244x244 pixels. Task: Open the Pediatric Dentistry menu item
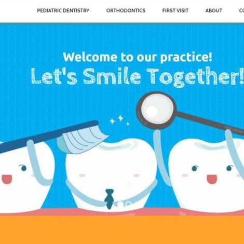pyautogui.click(x=63, y=10)
